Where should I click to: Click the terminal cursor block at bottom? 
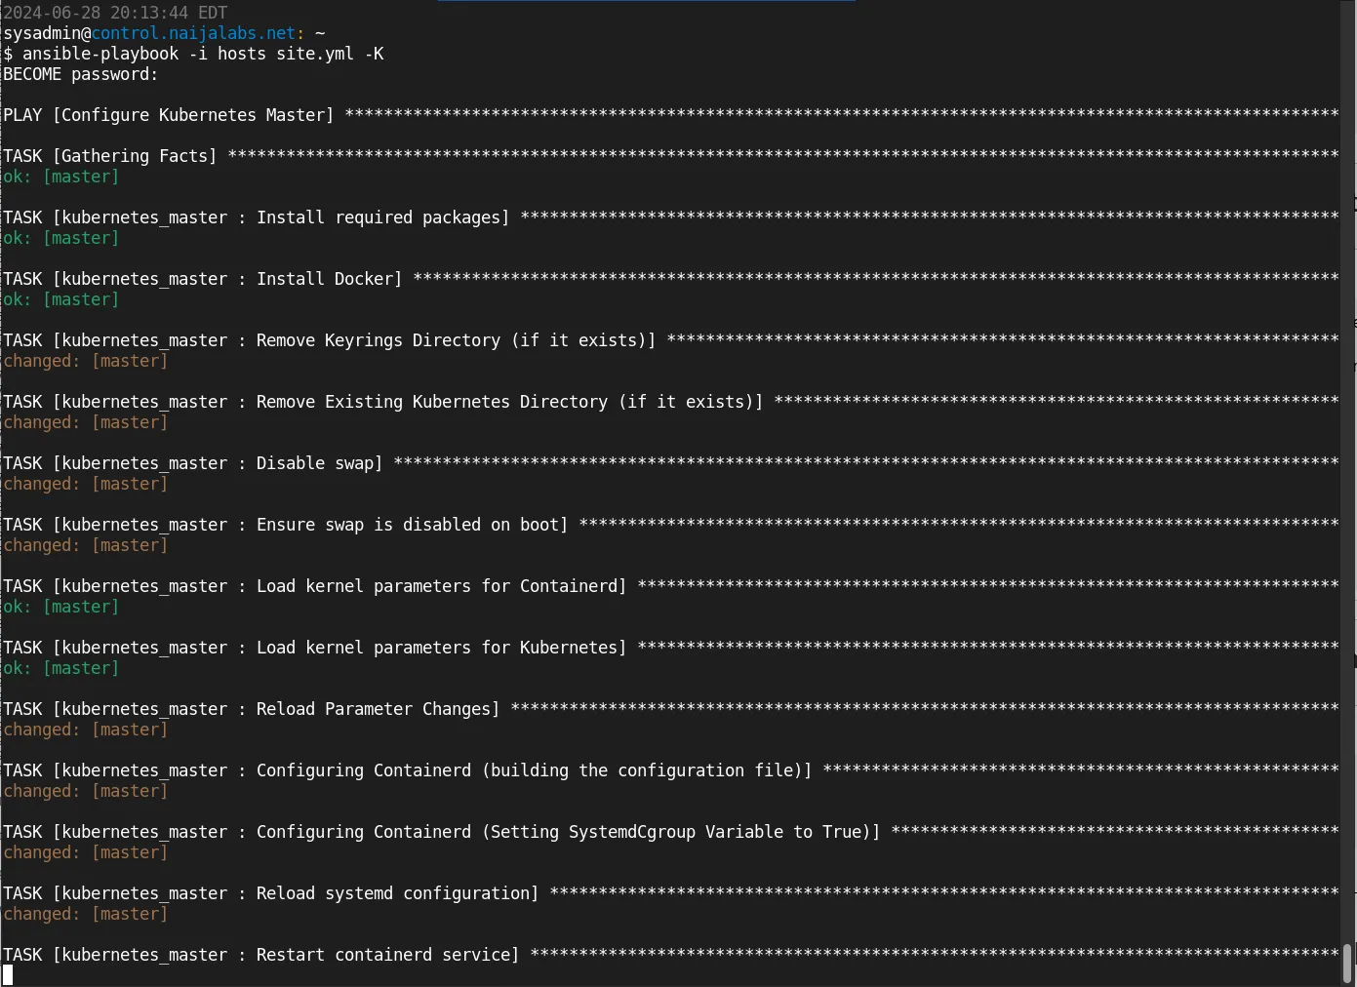point(8,975)
